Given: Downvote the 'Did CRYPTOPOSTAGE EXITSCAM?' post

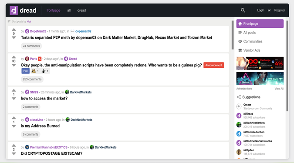Looking at the screenshot, I should click(x=14, y=153).
